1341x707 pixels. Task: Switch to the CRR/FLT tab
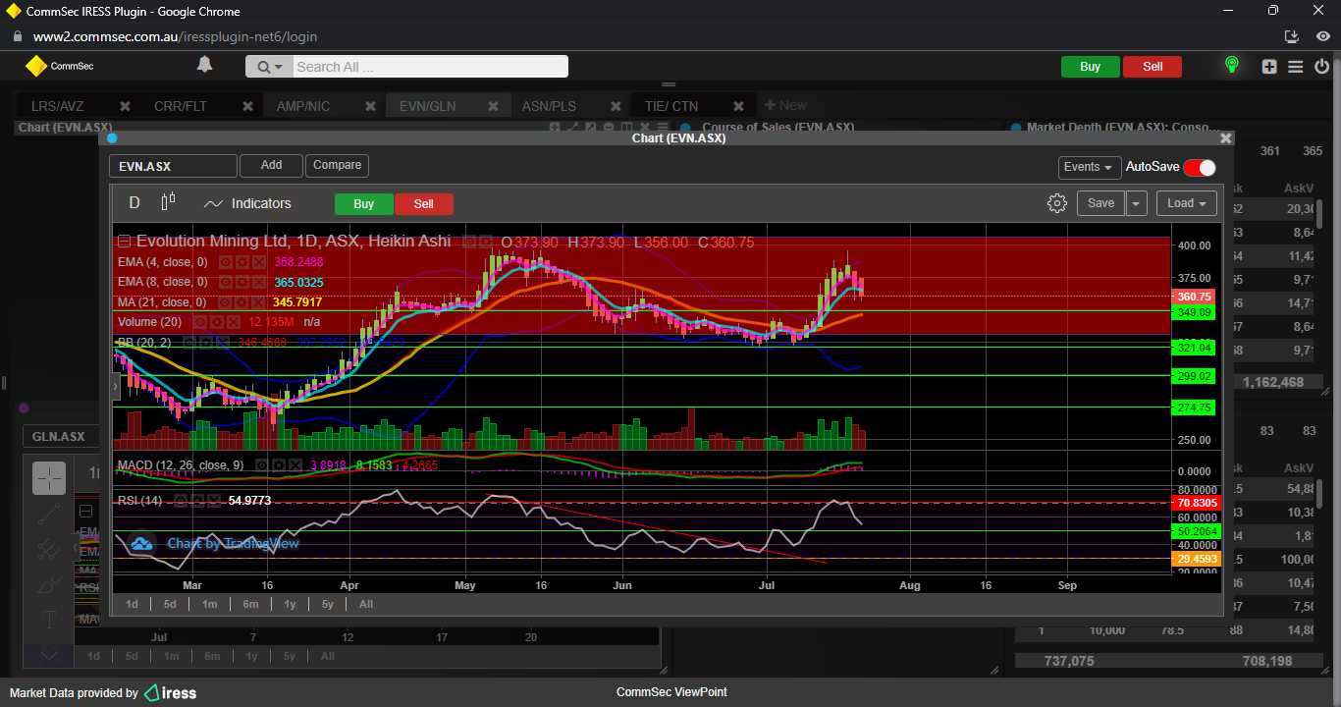[181, 106]
